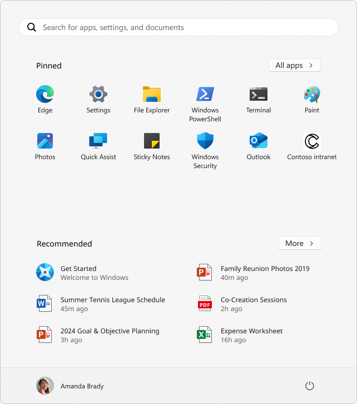Open Amanda Brady's account menu
The height and width of the screenshot is (404, 357).
click(70, 386)
